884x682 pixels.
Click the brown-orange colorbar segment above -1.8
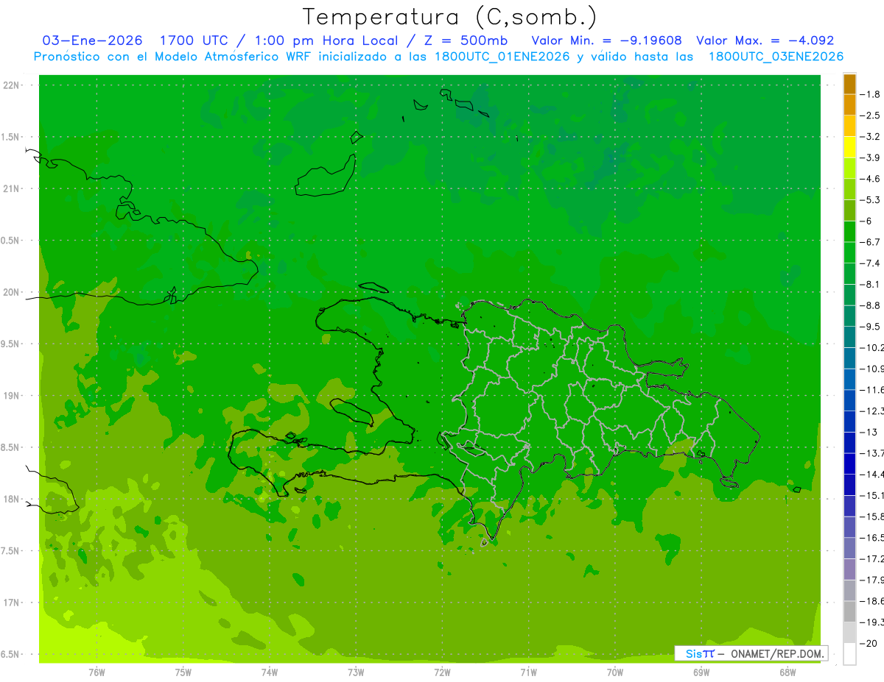coord(849,84)
